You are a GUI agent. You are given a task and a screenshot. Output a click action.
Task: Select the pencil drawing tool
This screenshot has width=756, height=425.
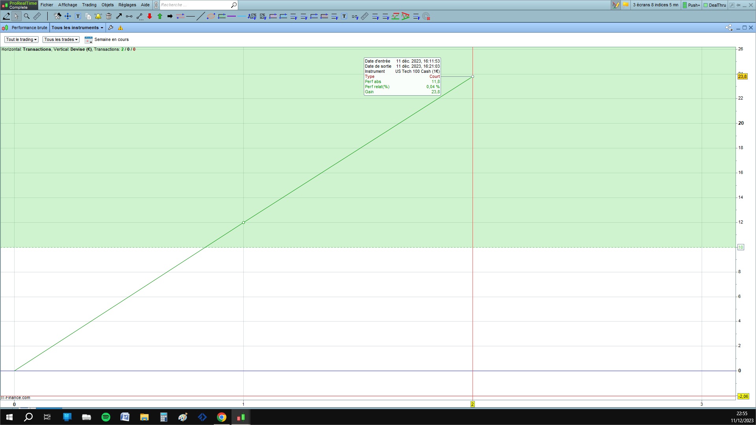point(6,16)
